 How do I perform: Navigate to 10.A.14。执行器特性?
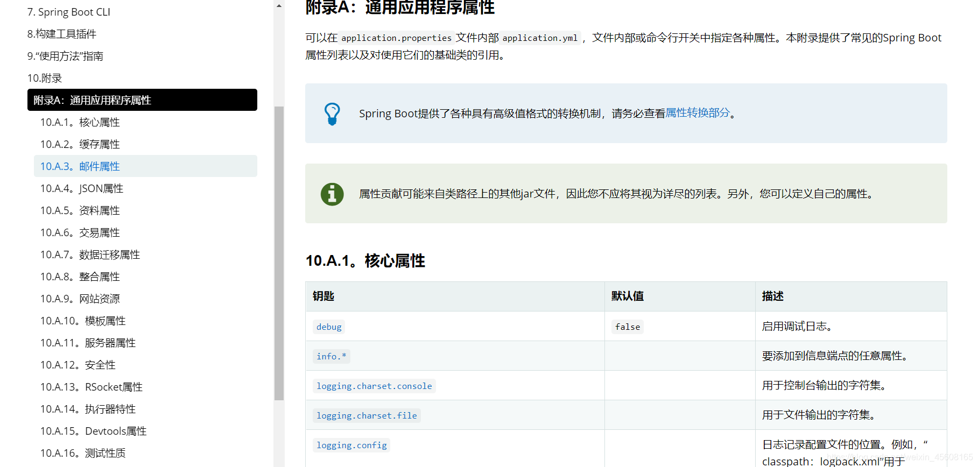88,409
